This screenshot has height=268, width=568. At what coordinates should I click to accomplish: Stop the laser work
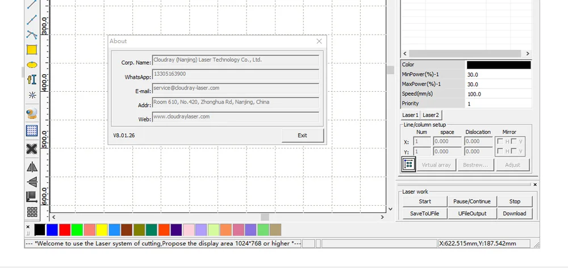click(x=515, y=202)
